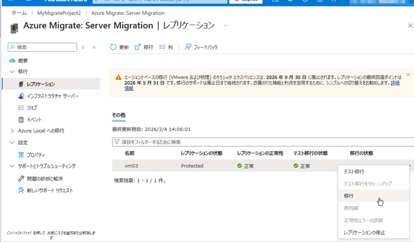Screen dimensions: 414x242
Task: Click the 問題の診断と解決 wrench icon
Action: 21,178
